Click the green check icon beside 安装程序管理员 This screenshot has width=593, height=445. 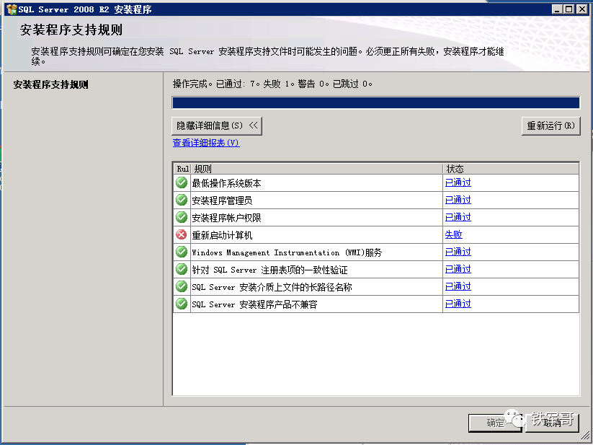182,200
